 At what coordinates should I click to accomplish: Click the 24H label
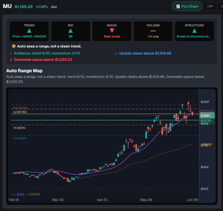pos(54,7)
